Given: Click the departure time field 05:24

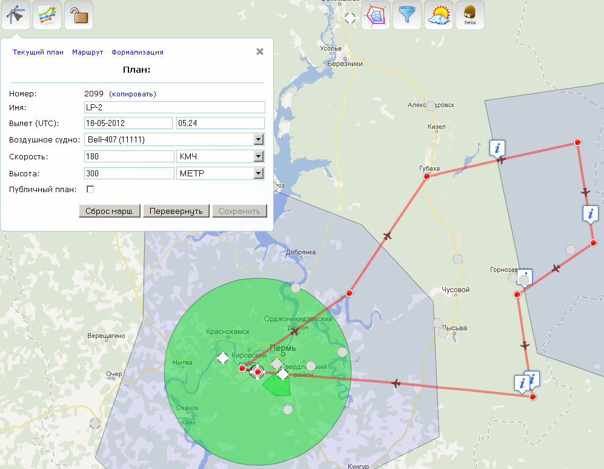Looking at the screenshot, I should point(220,123).
